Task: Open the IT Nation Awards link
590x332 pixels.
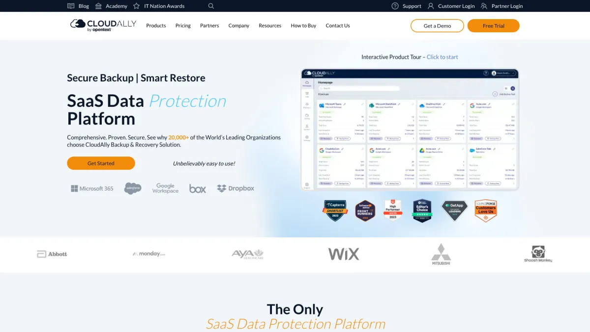Action: [164, 6]
